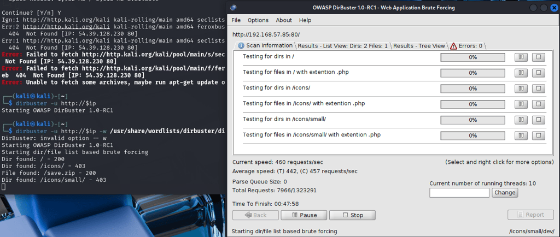Click 'Dir found: /icons/ - 403' in terminal

[44, 166]
